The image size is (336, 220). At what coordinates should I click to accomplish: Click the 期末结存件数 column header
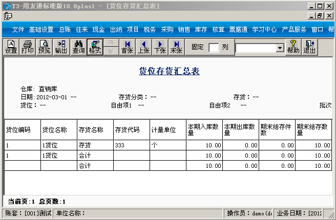point(277,129)
